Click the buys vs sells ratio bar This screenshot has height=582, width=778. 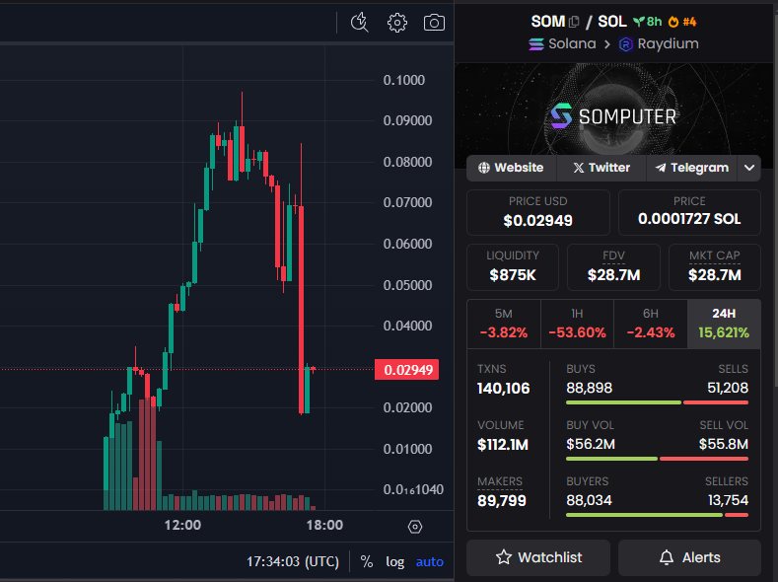[x=657, y=402]
